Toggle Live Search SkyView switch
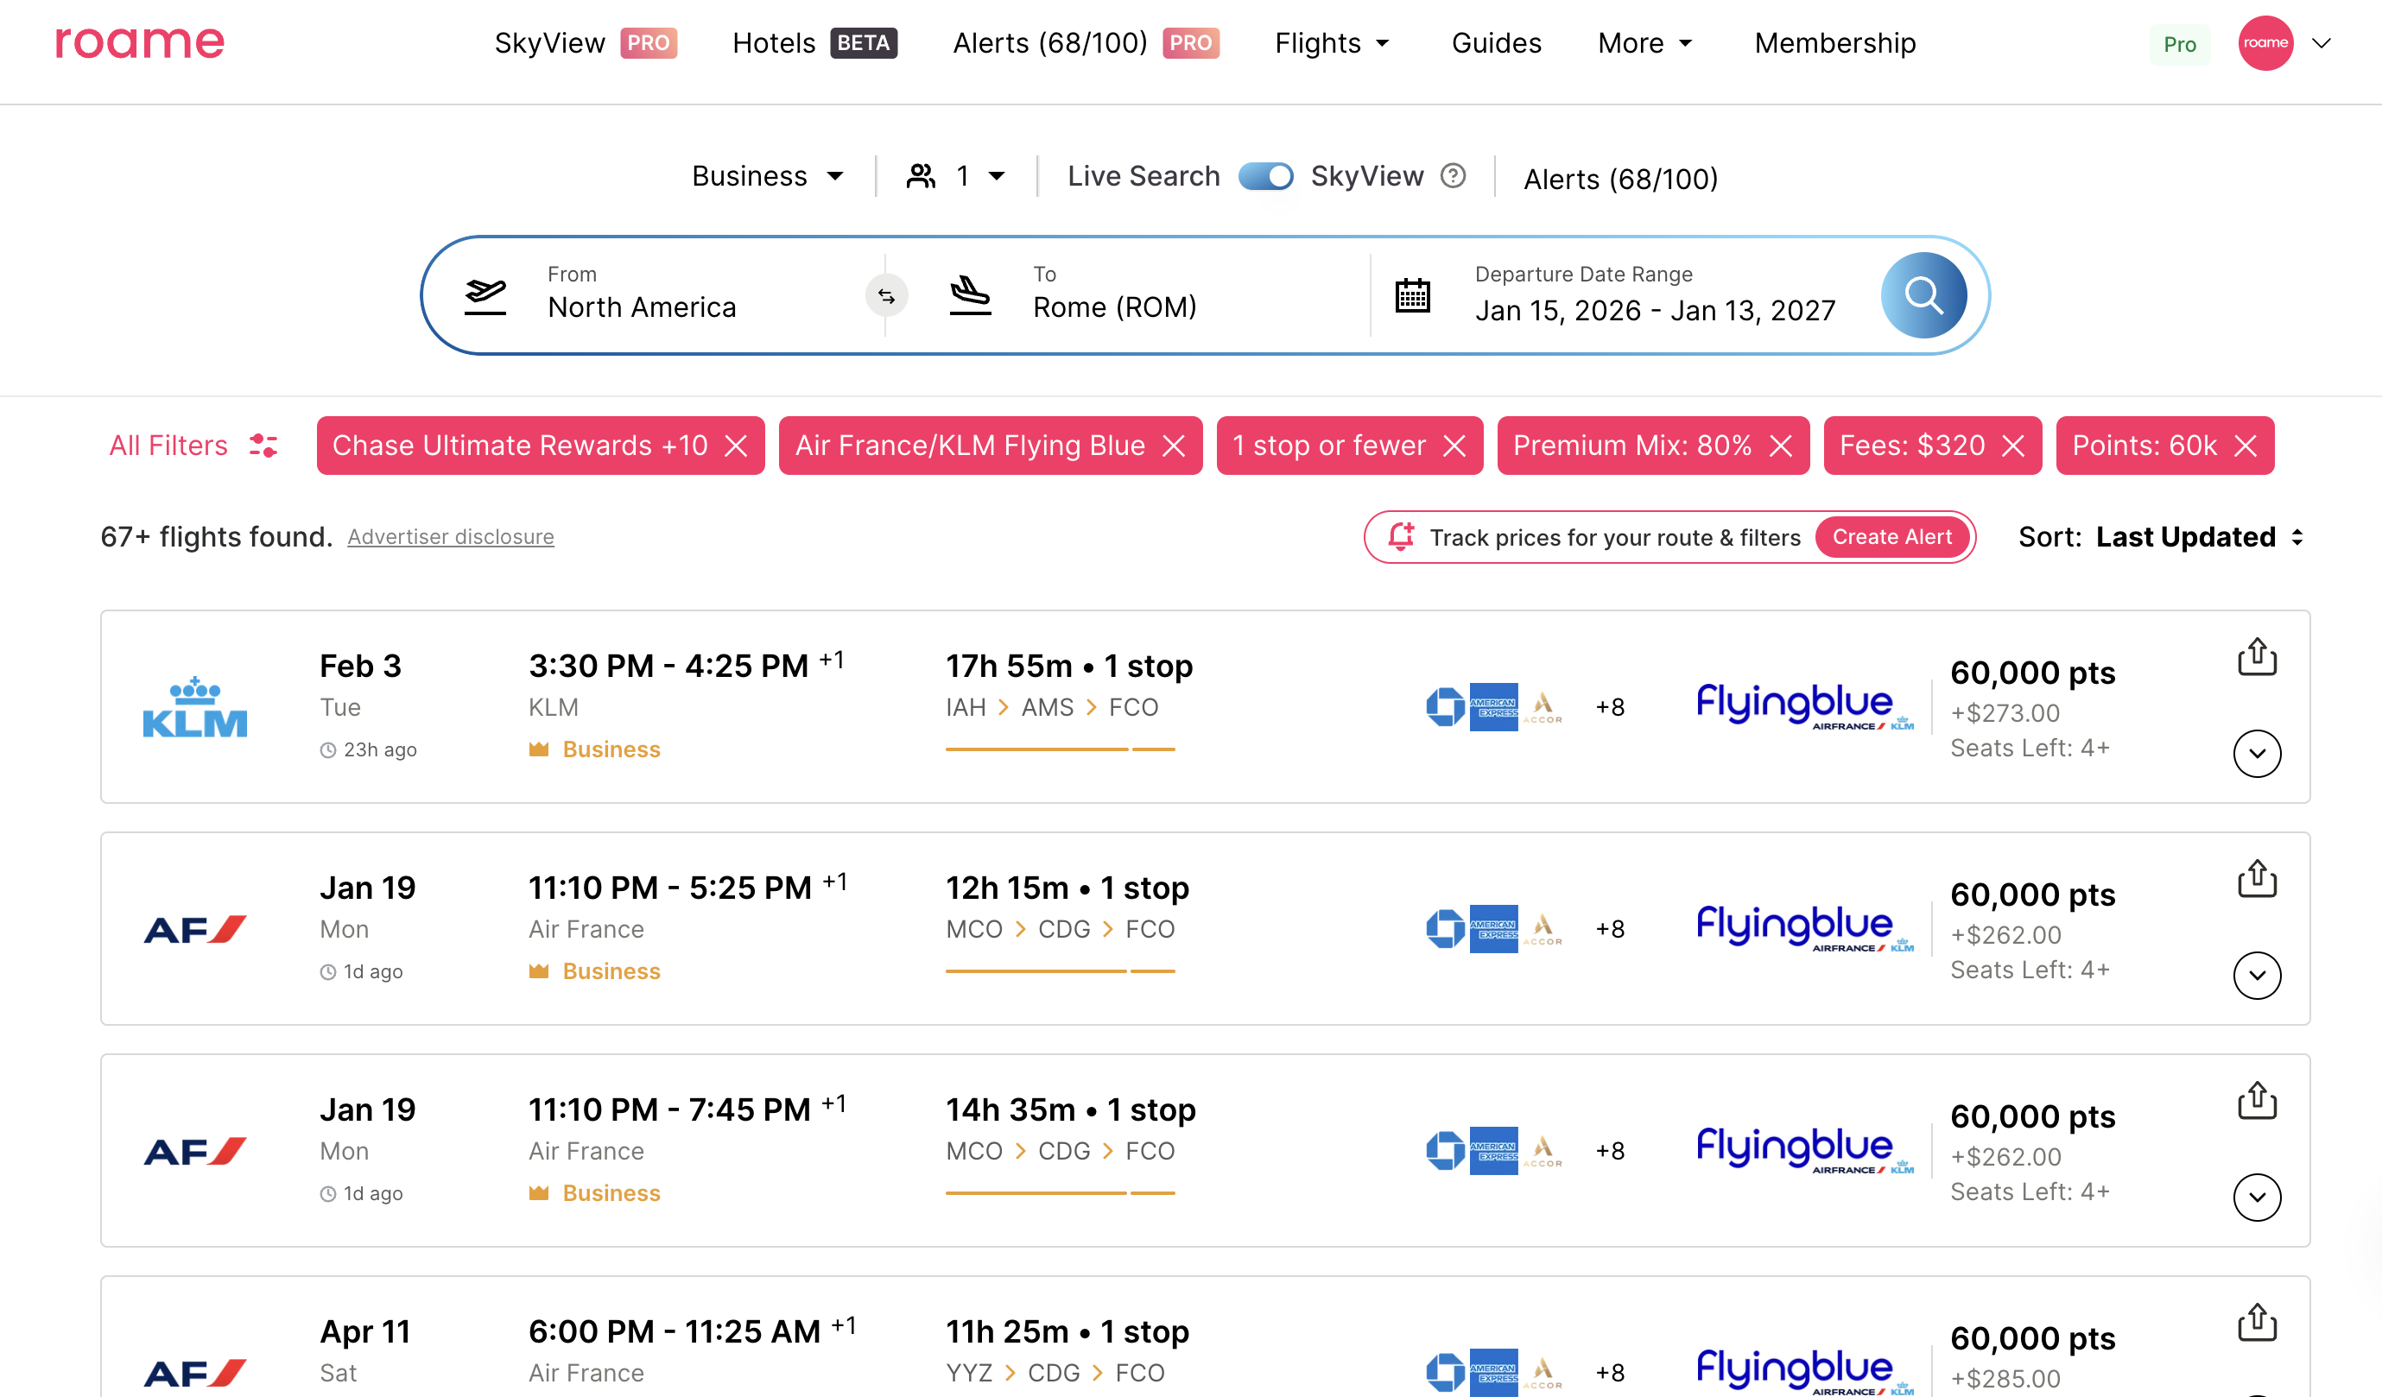This screenshot has height=1397, width=2382. coord(1264,176)
